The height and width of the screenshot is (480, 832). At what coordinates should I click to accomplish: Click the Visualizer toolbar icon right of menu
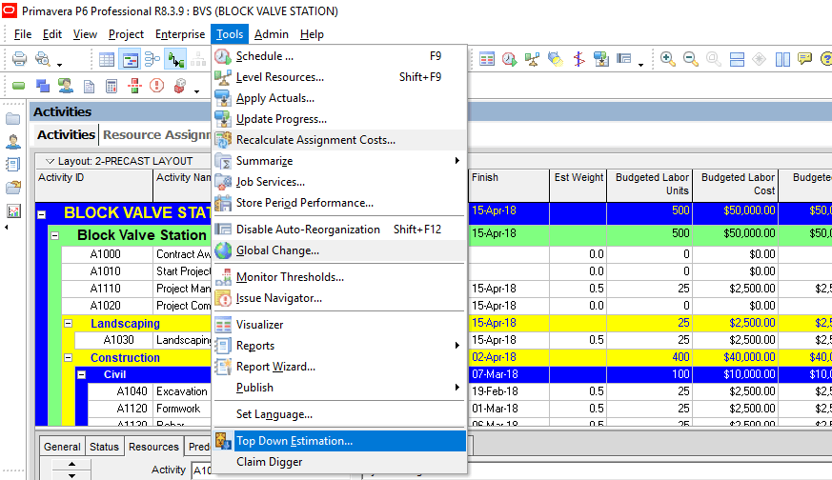coord(487,59)
